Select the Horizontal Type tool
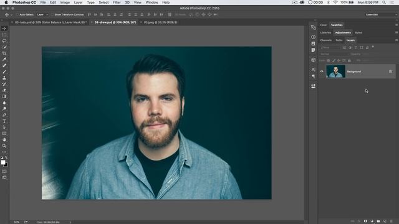Viewport: 399px width, 224px height. (4, 121)
